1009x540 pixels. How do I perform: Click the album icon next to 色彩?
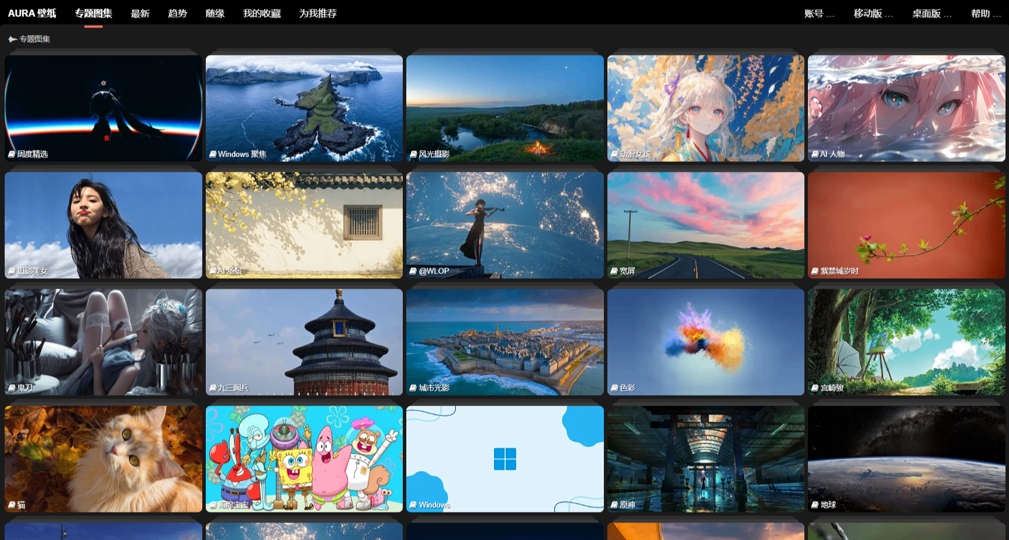614,388
